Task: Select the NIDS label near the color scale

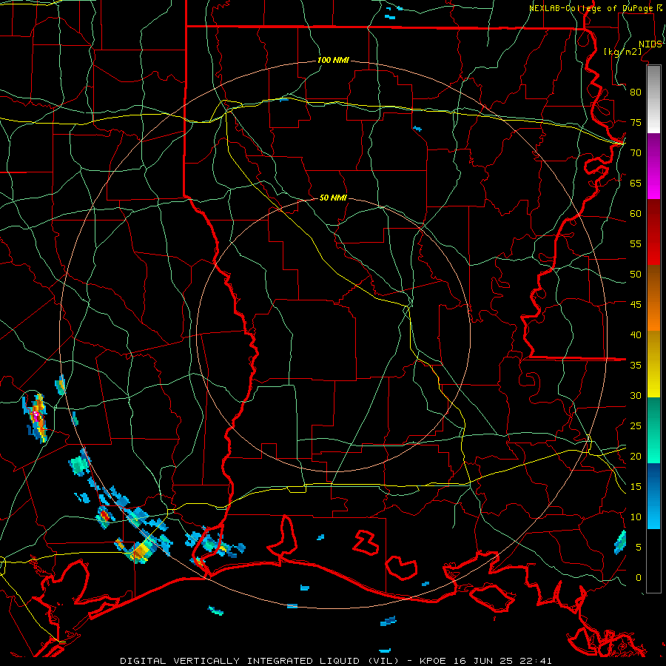Action: [x=650, y=44]
